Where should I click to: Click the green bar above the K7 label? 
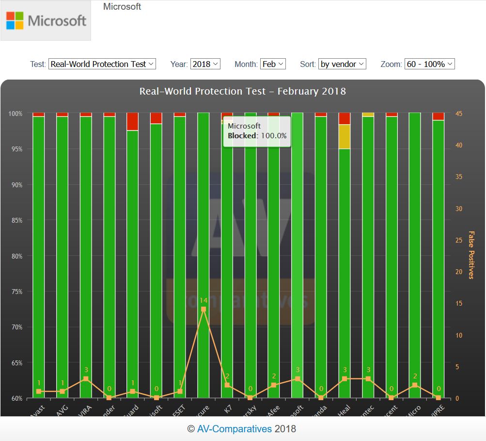click(227, 261)
